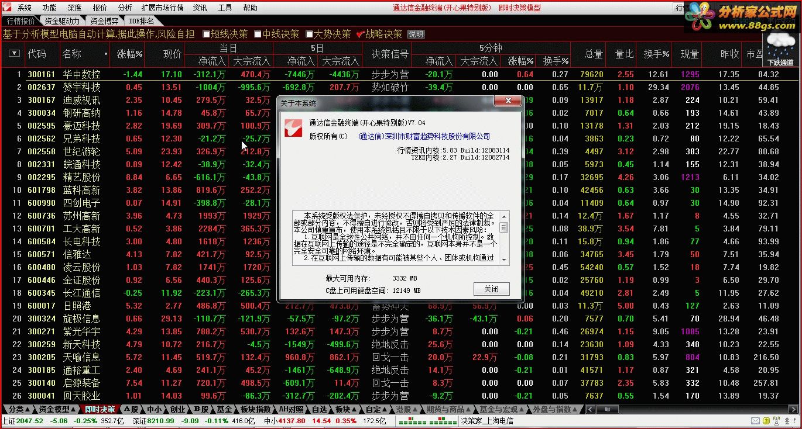Screen dimensions: 802x429
Task: Click the double-tree arrow status icon
Action: pyautogui.click(x=787, y=421)
